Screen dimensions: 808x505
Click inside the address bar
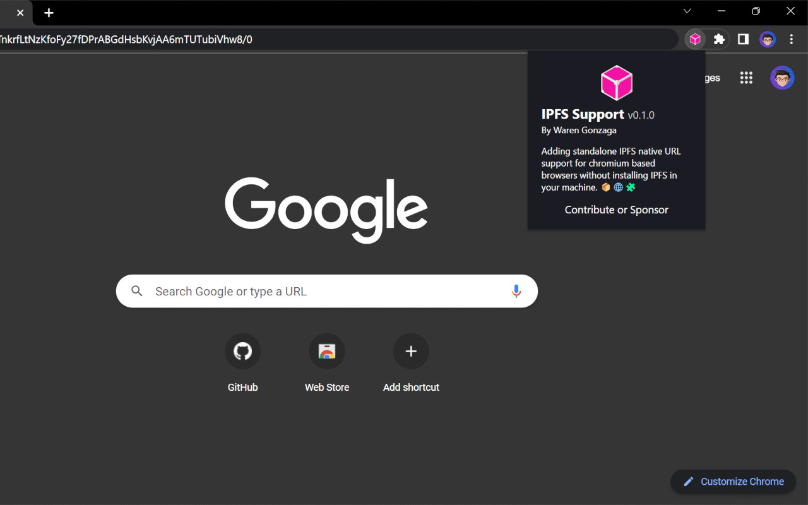[252, 39]
